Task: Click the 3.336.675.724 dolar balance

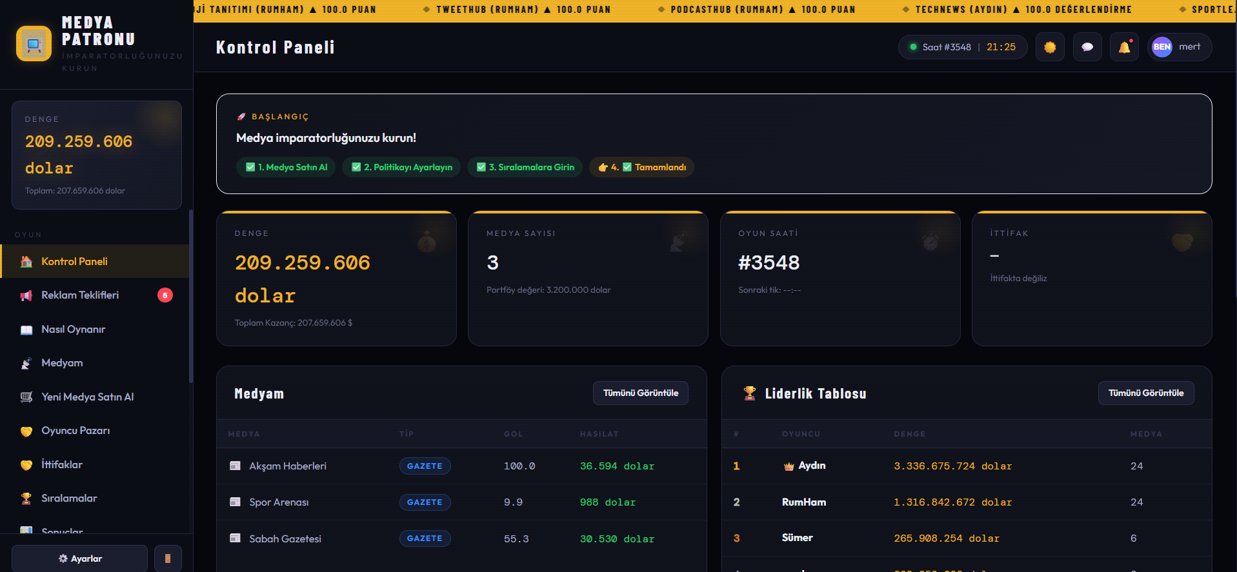Action: point(952,466)
